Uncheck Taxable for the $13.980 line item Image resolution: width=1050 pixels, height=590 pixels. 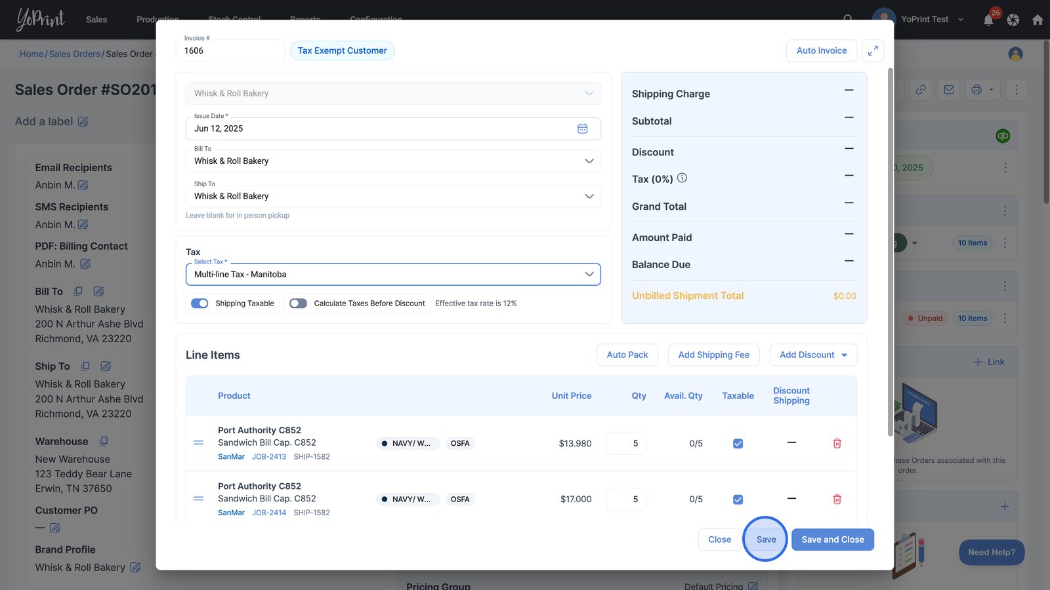pos(738,444)
